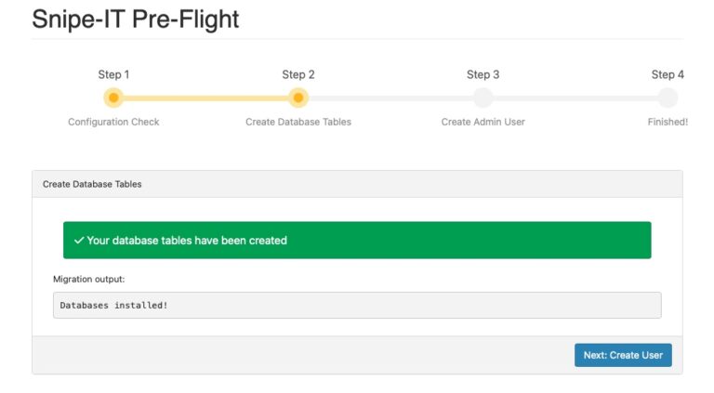Go to the Configuration Check step label

pyautogui.click(x=113, y=122)
